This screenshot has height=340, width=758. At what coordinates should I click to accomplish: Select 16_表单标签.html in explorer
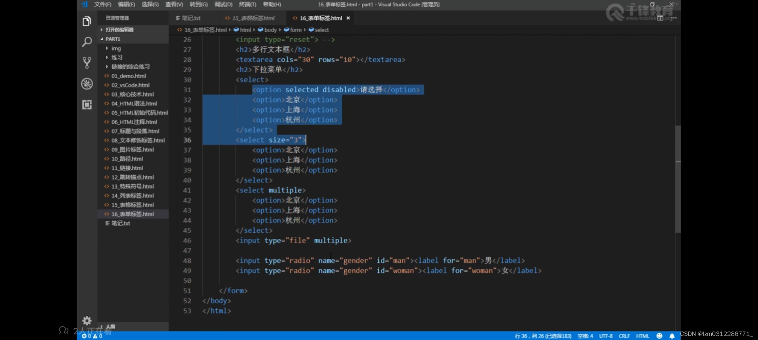click(132, 214)
